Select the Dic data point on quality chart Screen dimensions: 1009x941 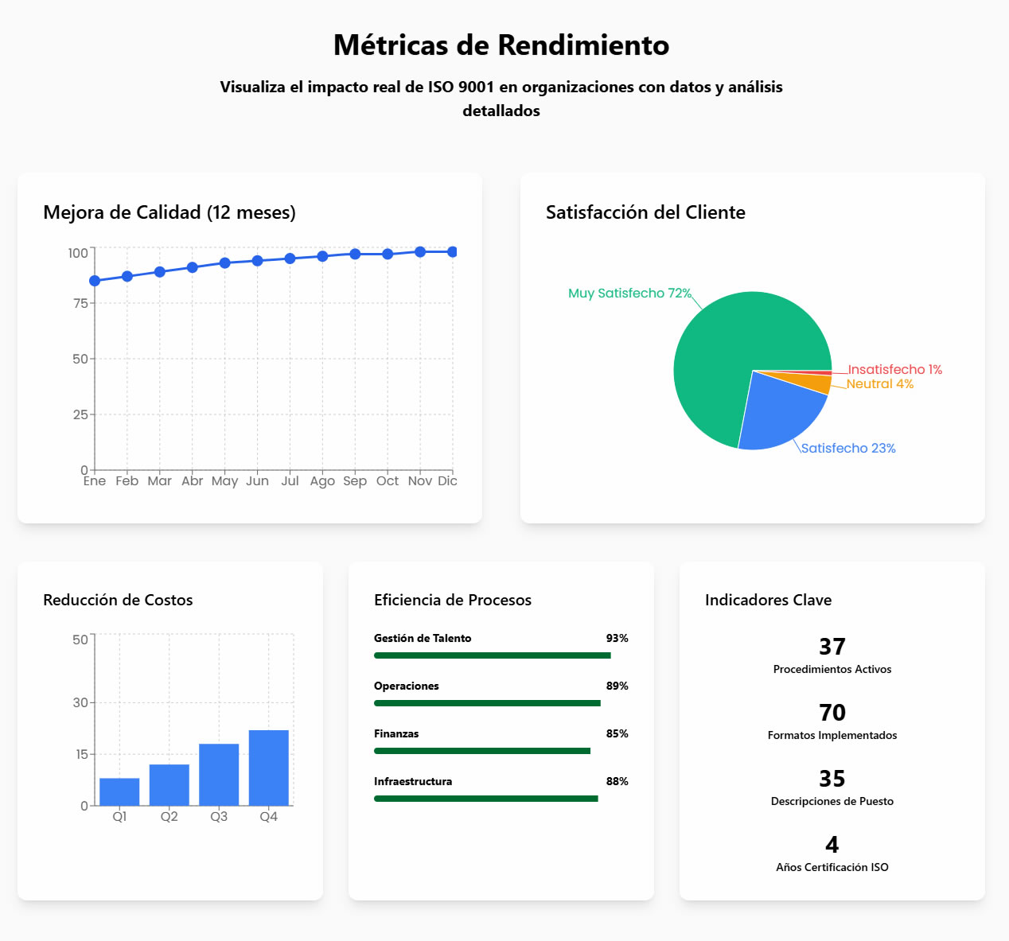(x=452, y=252)
